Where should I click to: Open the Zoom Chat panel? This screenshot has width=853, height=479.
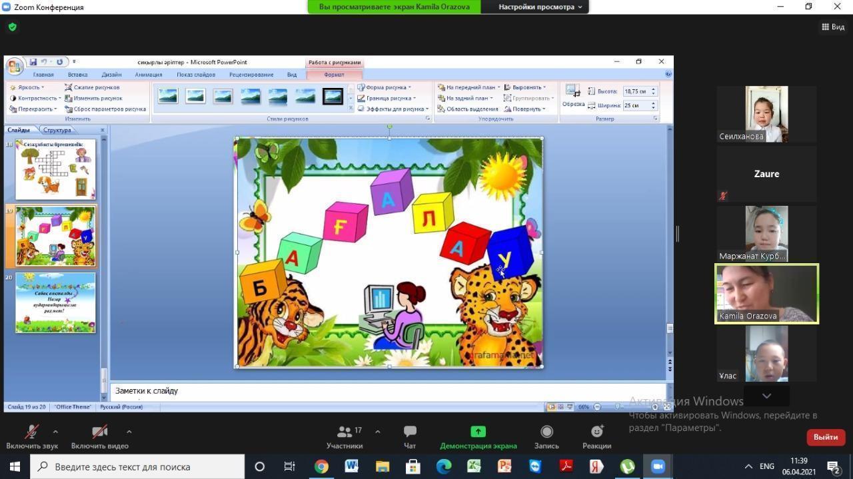(410, 432)
